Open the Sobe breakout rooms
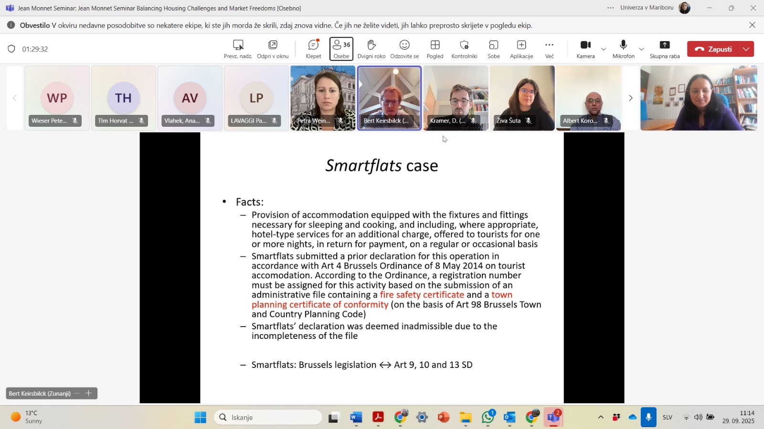The image size is (764, 429). [493, 49]
